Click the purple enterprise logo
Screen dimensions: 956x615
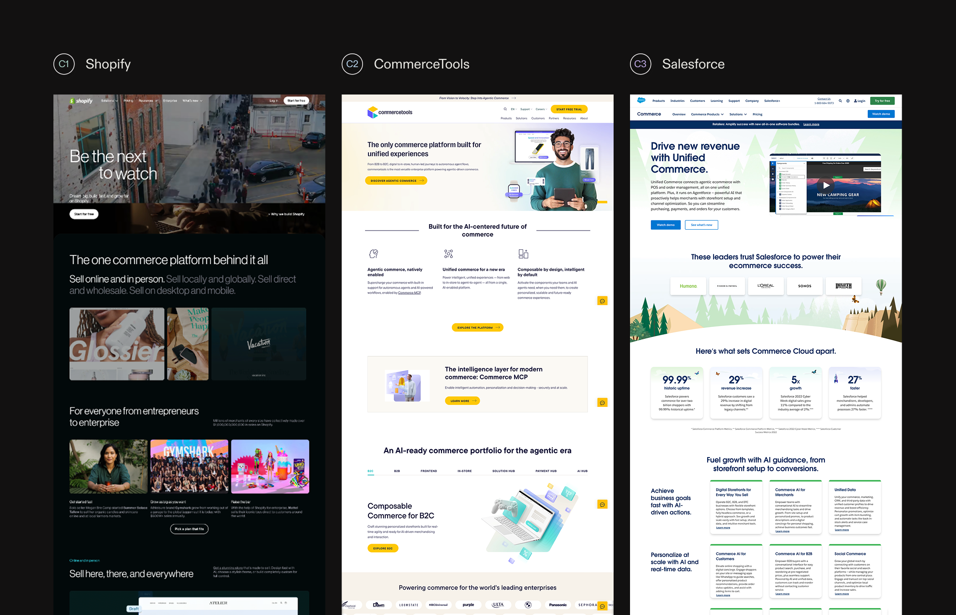click(x=468, y=605)
